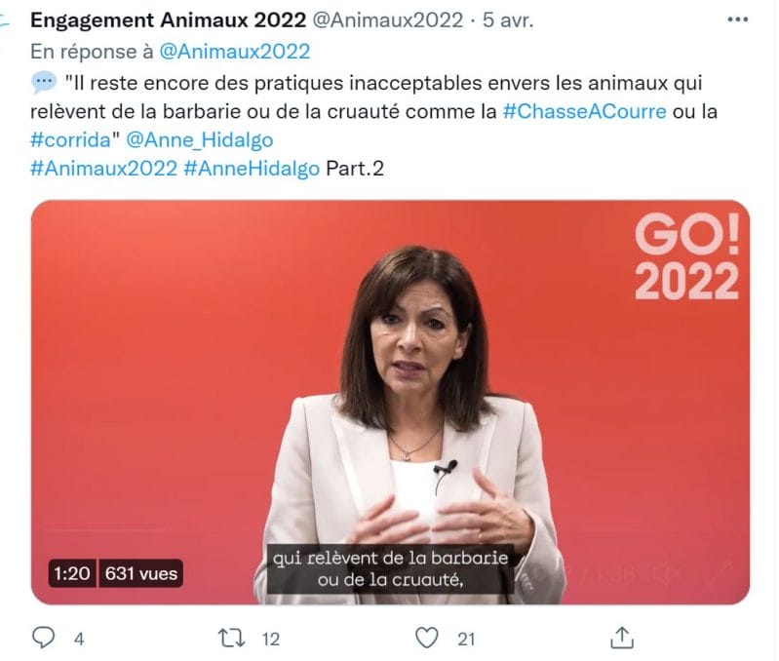Open the three-dot more options menu

point(737,19)
